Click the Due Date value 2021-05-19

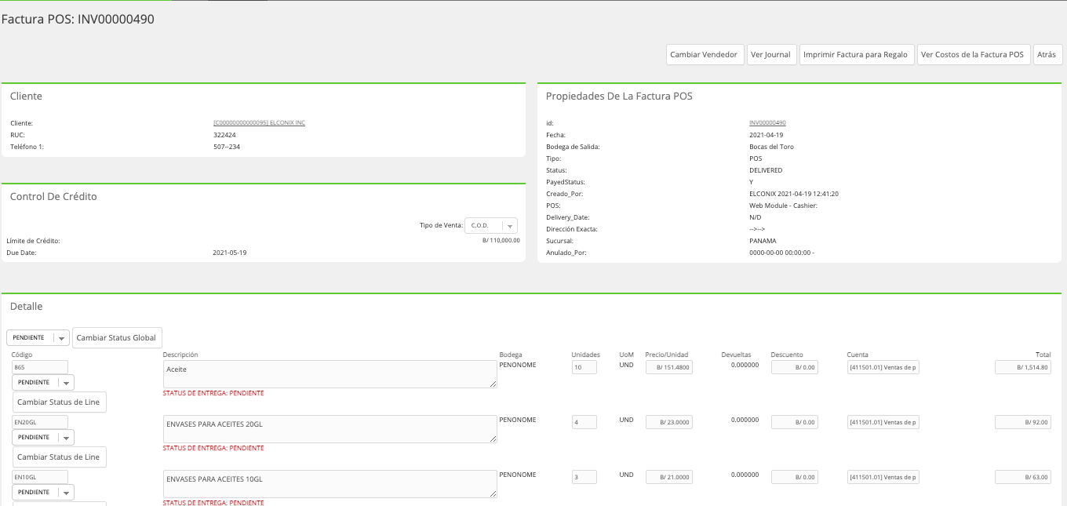tap(230, 253)
